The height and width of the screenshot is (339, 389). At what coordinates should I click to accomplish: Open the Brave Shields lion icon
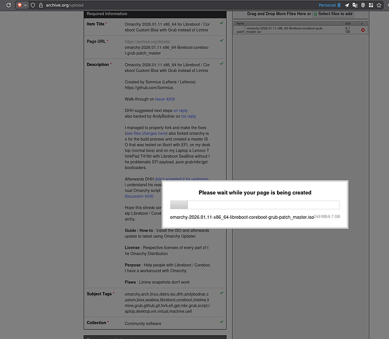click(x=20, y=5)
